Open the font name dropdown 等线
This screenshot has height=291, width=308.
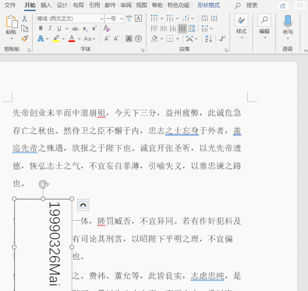[69, 18]
